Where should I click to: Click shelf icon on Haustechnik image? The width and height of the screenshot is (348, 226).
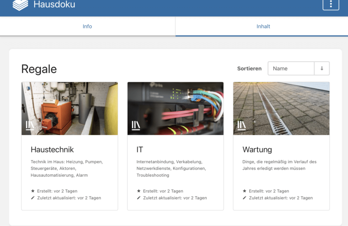pos(30,125)
